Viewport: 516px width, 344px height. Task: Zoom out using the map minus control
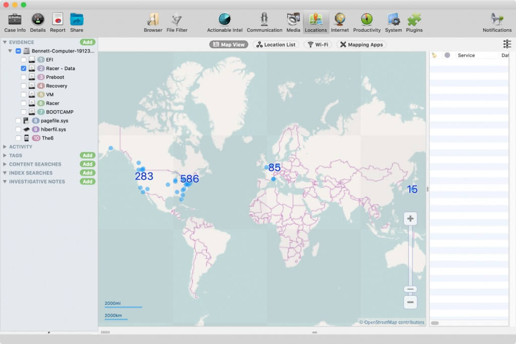410,302
